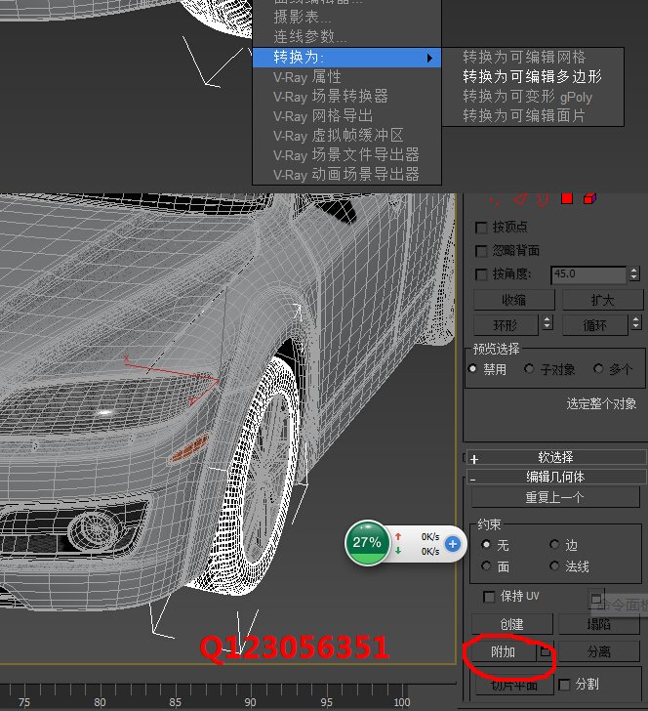Open V-Ray 属性 menu item
The width and height of the screenshot is (648, 711).
tap(346, 76)
